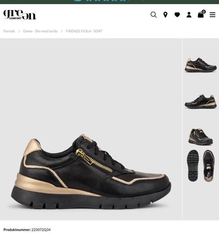219x233 pixels.
Task: Click chevron before FIRENZE FIOLA breadcrumb
Action: tap(62, 31)
